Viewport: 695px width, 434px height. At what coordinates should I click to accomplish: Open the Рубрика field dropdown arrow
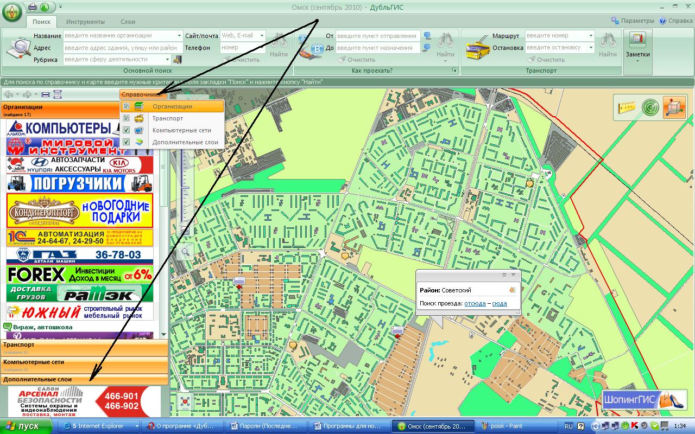click(x=167, y=60)
